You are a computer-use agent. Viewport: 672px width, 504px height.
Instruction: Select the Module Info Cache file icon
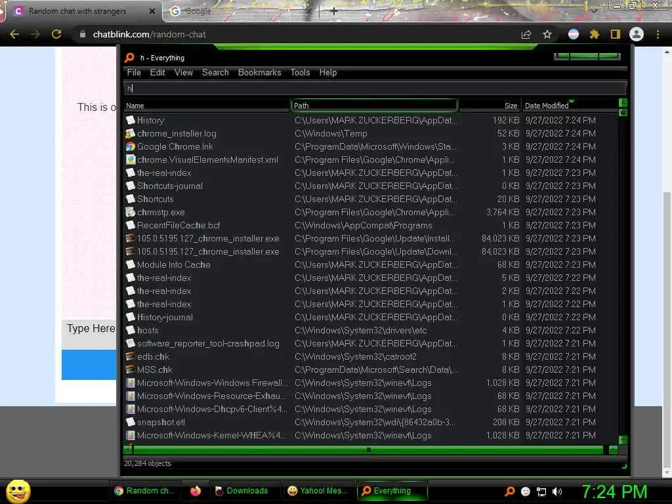(131, 265)
